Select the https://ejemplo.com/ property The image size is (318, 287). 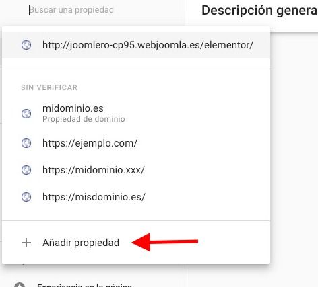[136, 143]
